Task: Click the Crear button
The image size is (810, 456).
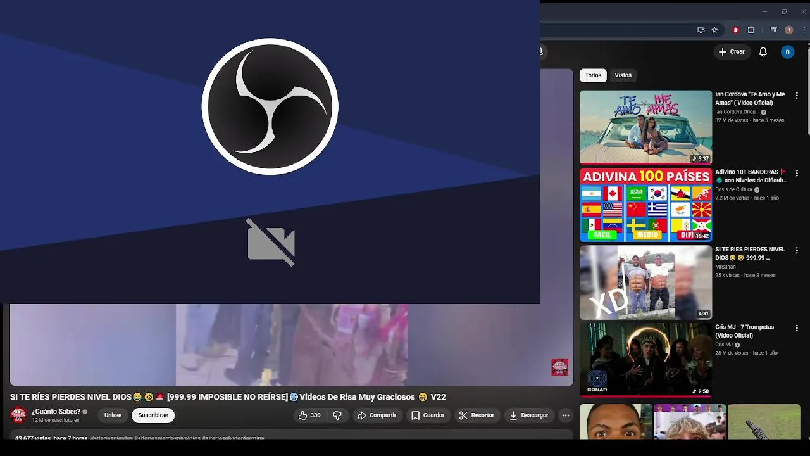Action: (x=732, y=52)
